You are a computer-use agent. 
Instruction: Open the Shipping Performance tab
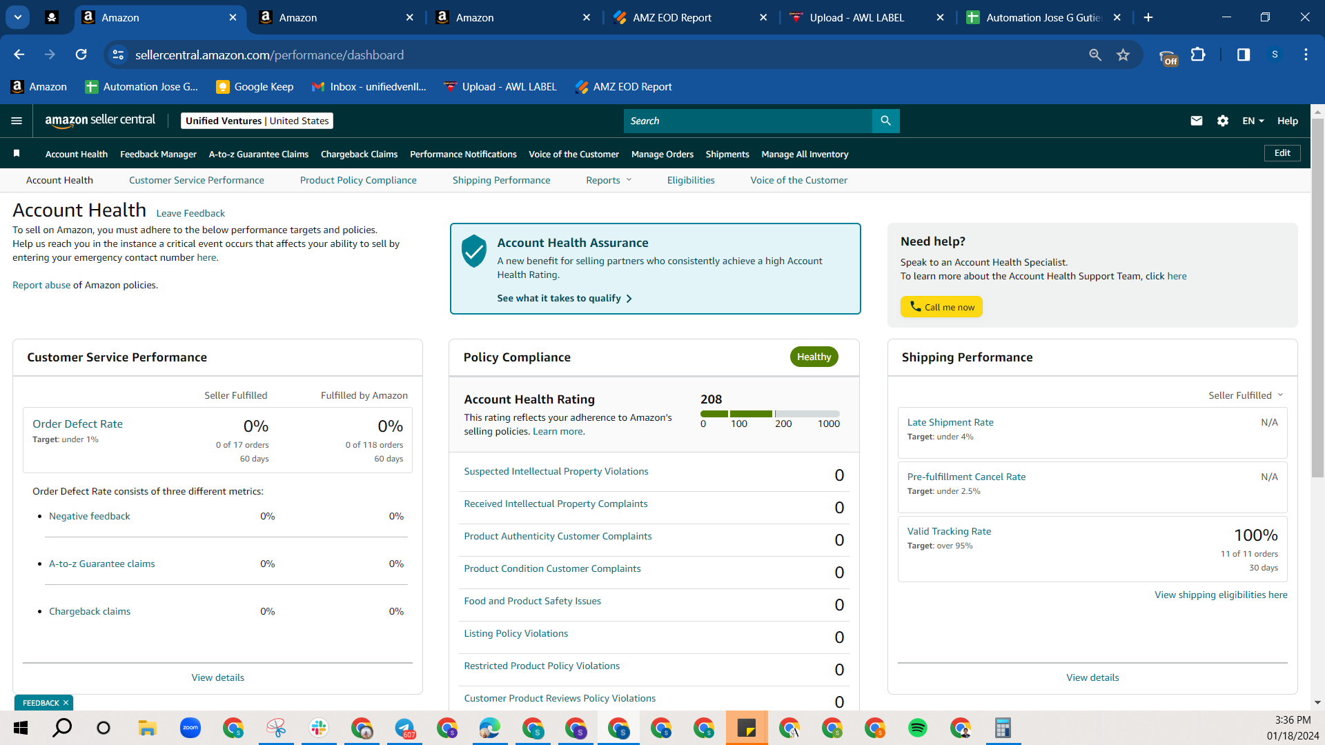pyautogui.click(x=501, y=180)
